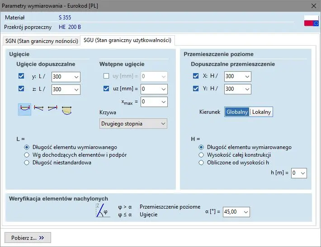Screen dimensions: 321x247
Task: Toggle the uz [mm] initial deflection checkbox
Action: tap(106, 89)
